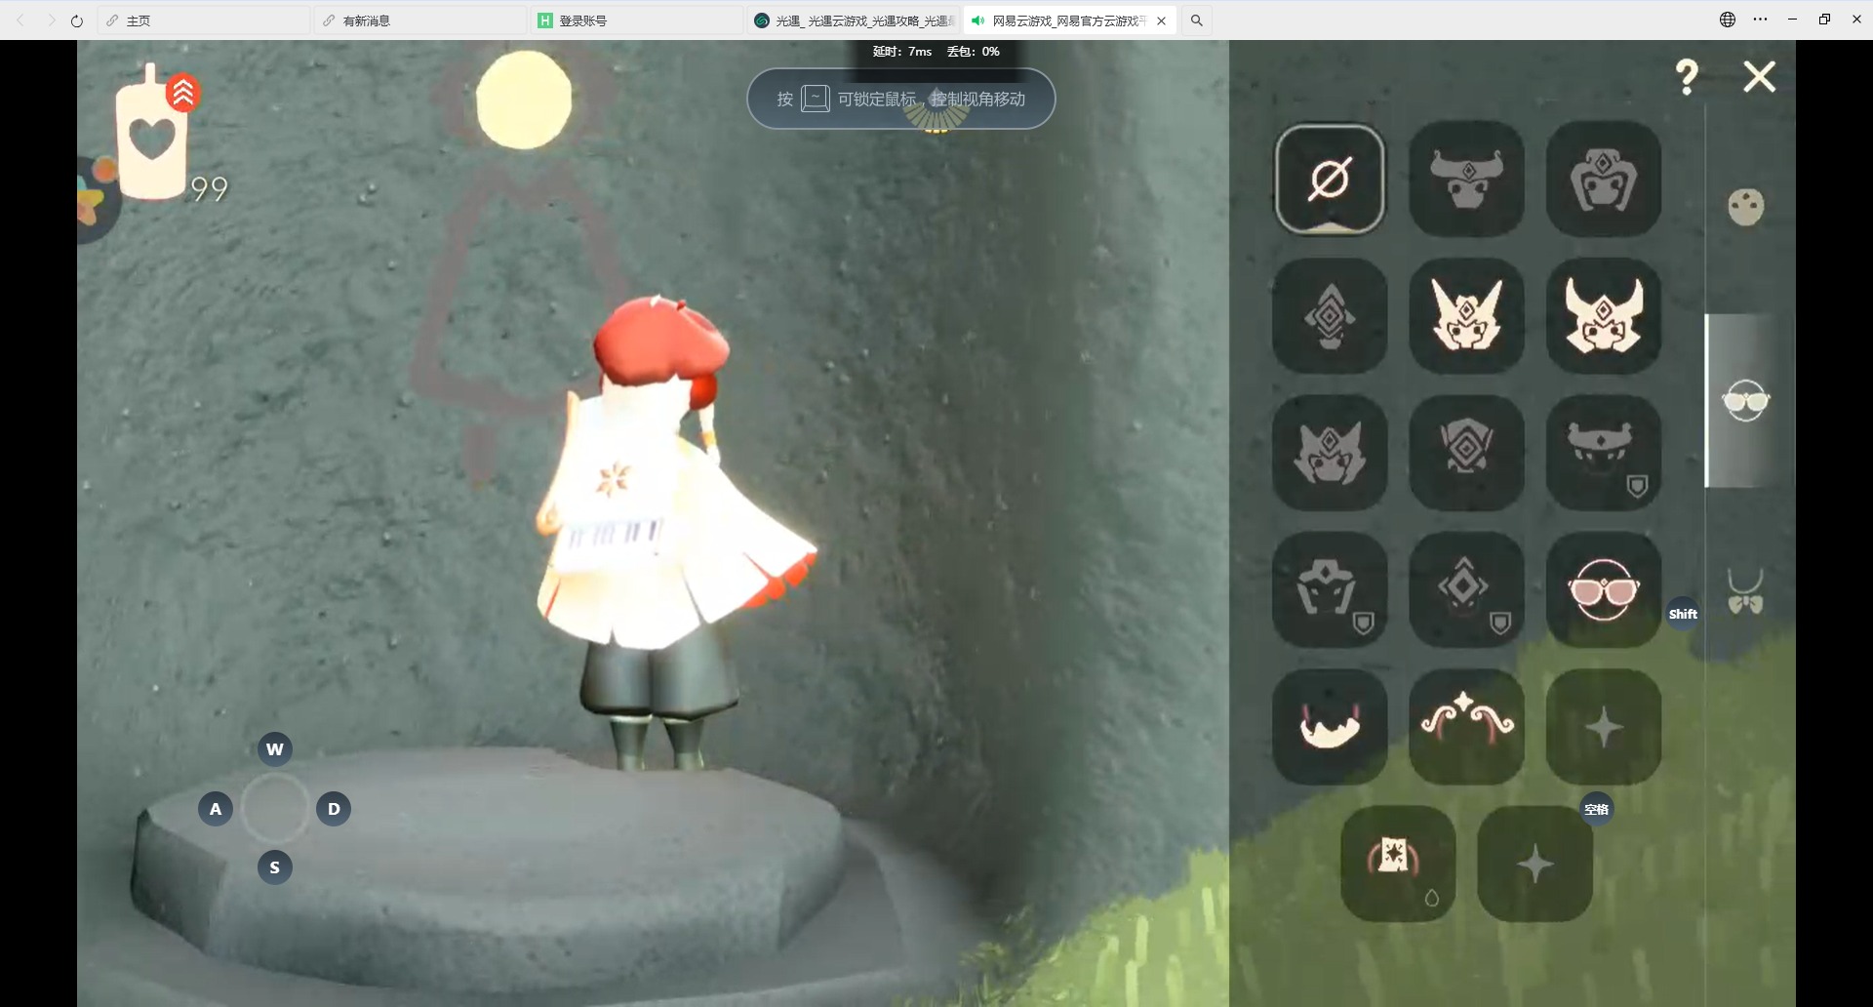Open the 光遇_光遇云游戏 browser tab
Viewport: 1873px width, 1007px height.
coord(854,20)
